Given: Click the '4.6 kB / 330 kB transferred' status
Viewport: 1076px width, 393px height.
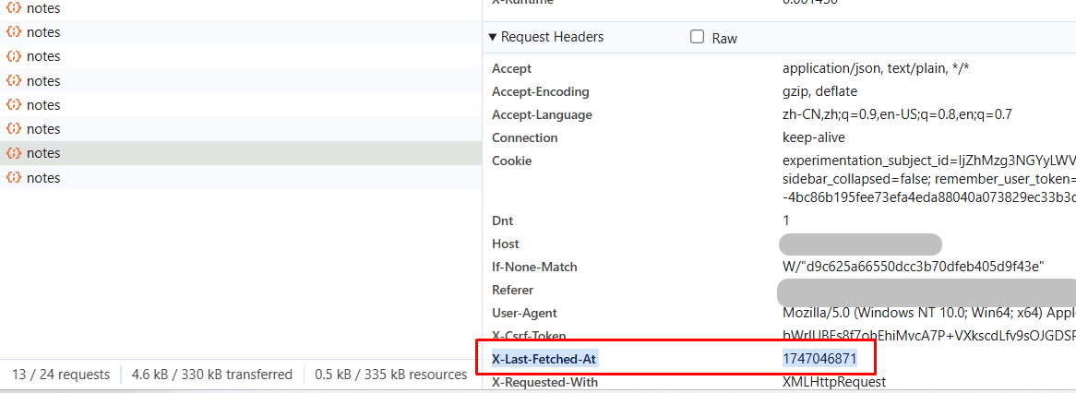Looking at the screenshot, I should [x=212, y=375].
